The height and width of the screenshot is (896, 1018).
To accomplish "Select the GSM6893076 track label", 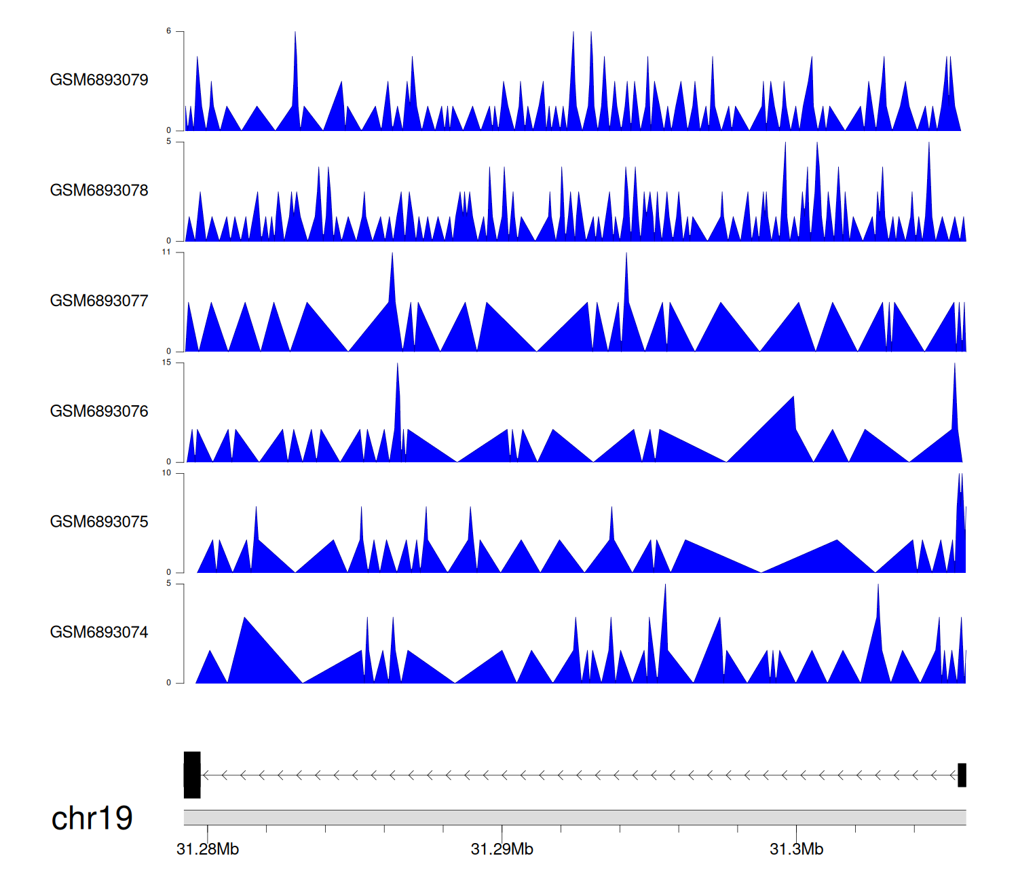I will (x=99, y=411).
